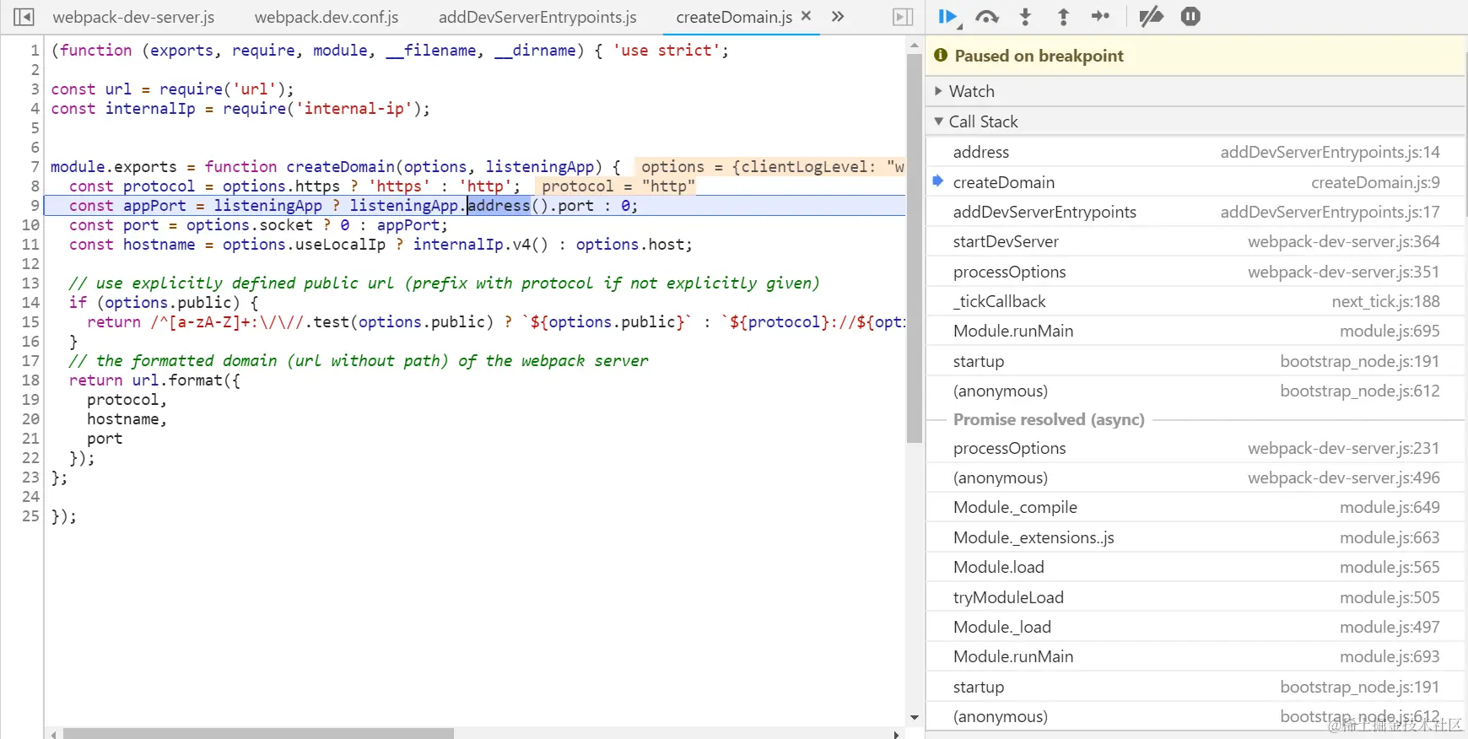Select the Module.load call stack frame
This screenshot has height=739, width=1468.
[x=1195, y=567]
